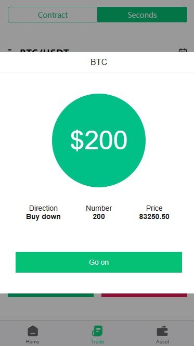The image size is (194, 346).
Task: Tap the Trade label in navigation
Action: click(x=97, y=342)
